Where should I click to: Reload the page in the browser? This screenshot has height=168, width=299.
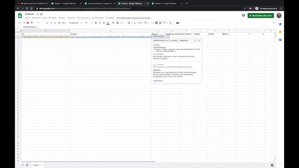tap(27, 8)
